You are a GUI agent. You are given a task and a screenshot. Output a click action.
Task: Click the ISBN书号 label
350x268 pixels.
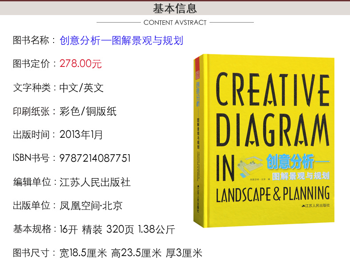[x=31, y=158]
